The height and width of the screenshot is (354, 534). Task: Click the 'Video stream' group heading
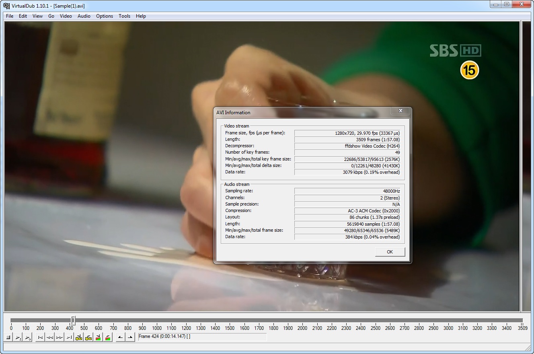coord(236,126)
